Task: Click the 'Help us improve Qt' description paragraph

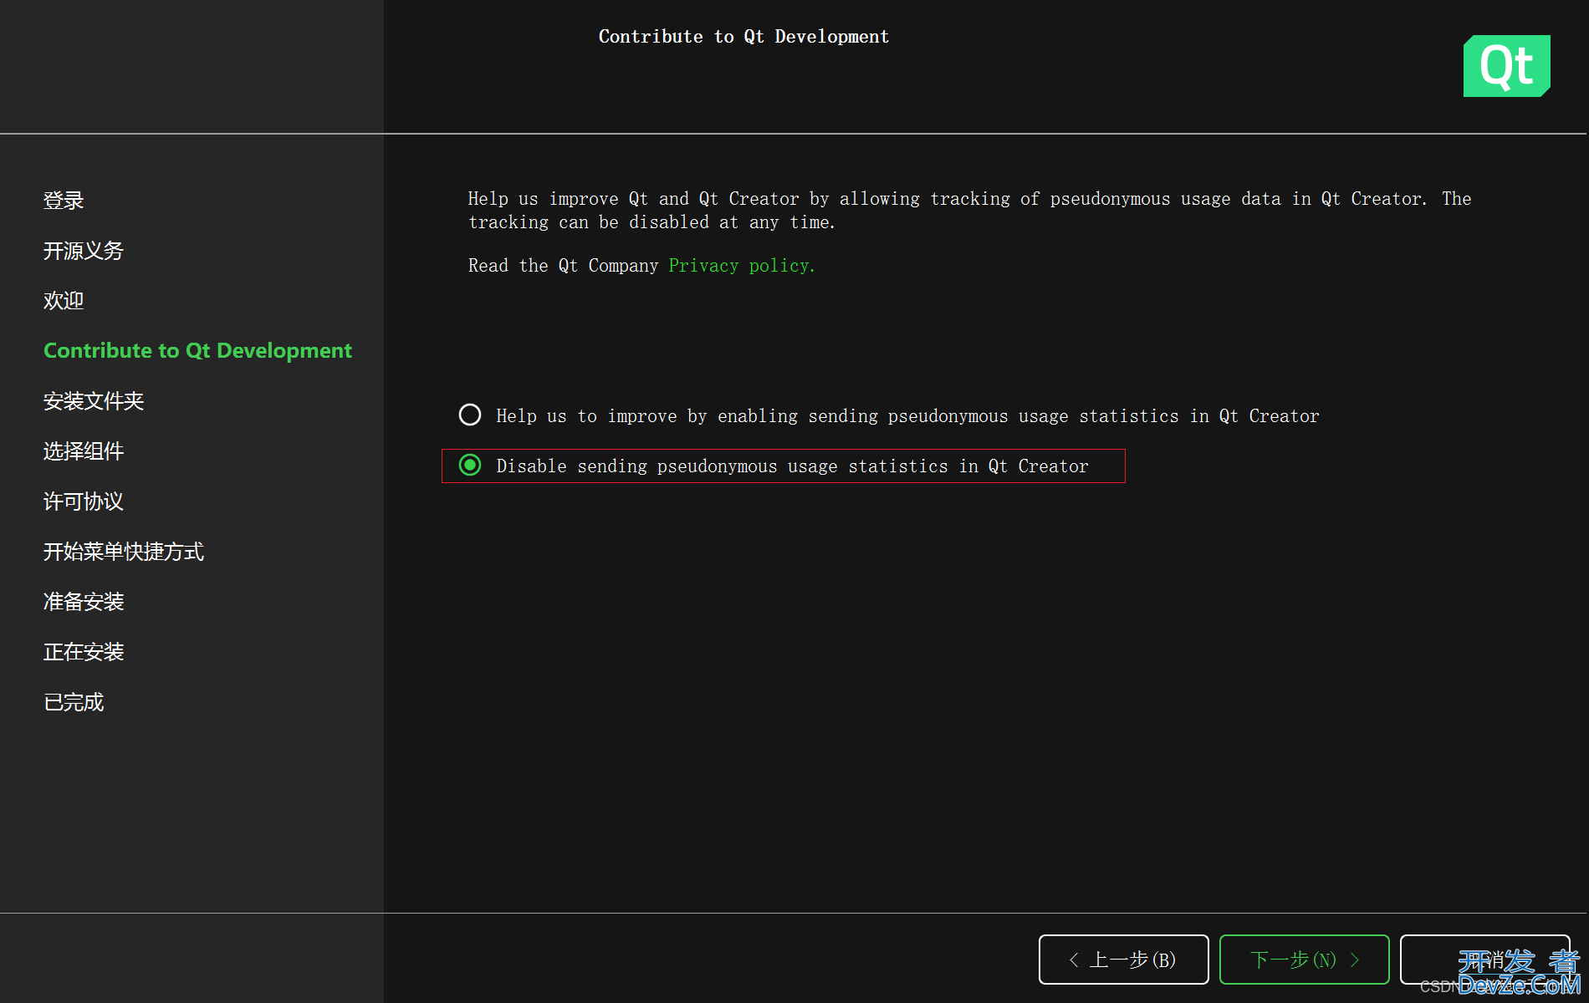Action: point(969,211)
